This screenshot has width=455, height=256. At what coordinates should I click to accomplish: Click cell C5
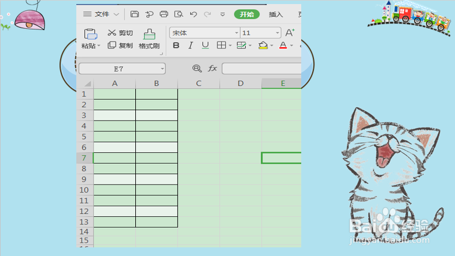pyautogui.click(x=199, y=137)
